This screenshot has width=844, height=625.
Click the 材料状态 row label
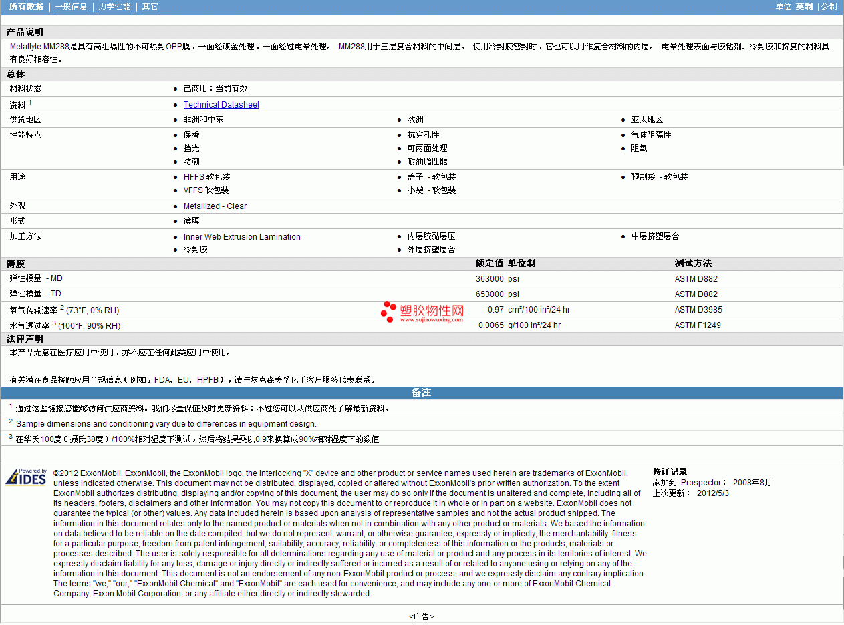point(25,89)
